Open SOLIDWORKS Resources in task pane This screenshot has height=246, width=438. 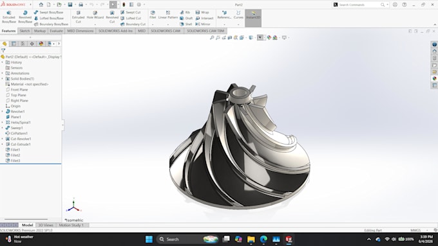click(434, 51)
